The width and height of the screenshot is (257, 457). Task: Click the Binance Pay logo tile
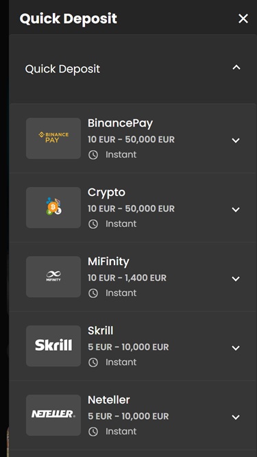53,138
